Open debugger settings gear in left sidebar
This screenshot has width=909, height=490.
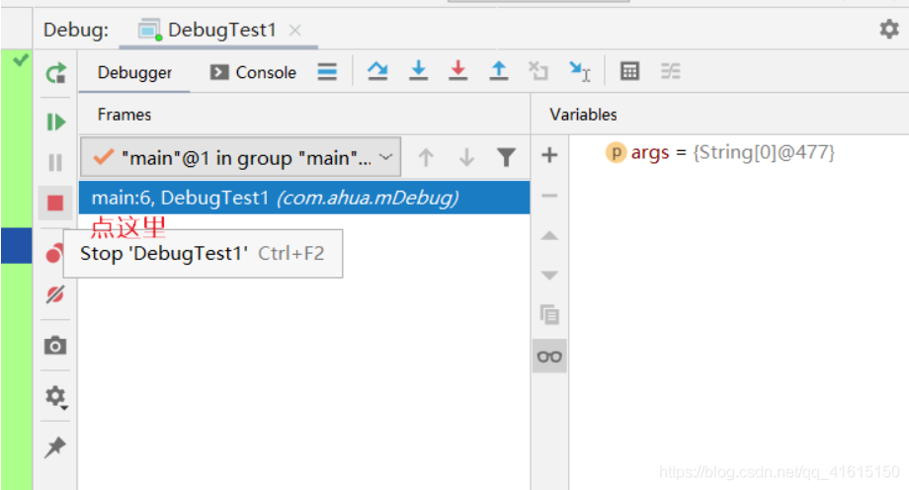point(56,397)
